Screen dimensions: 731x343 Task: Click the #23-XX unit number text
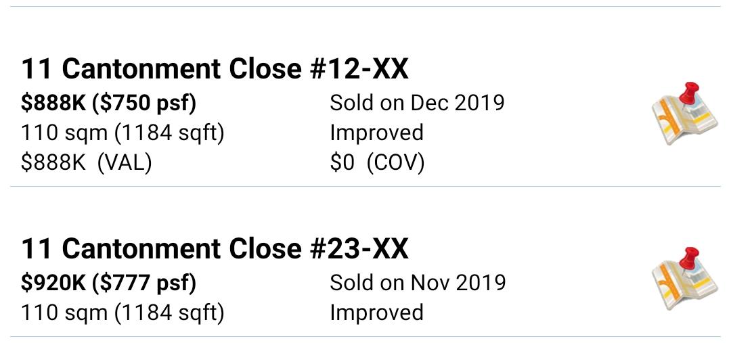pos(359,248)
